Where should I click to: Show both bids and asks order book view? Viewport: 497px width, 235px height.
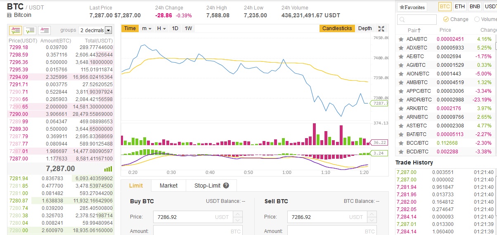(15, 30)
